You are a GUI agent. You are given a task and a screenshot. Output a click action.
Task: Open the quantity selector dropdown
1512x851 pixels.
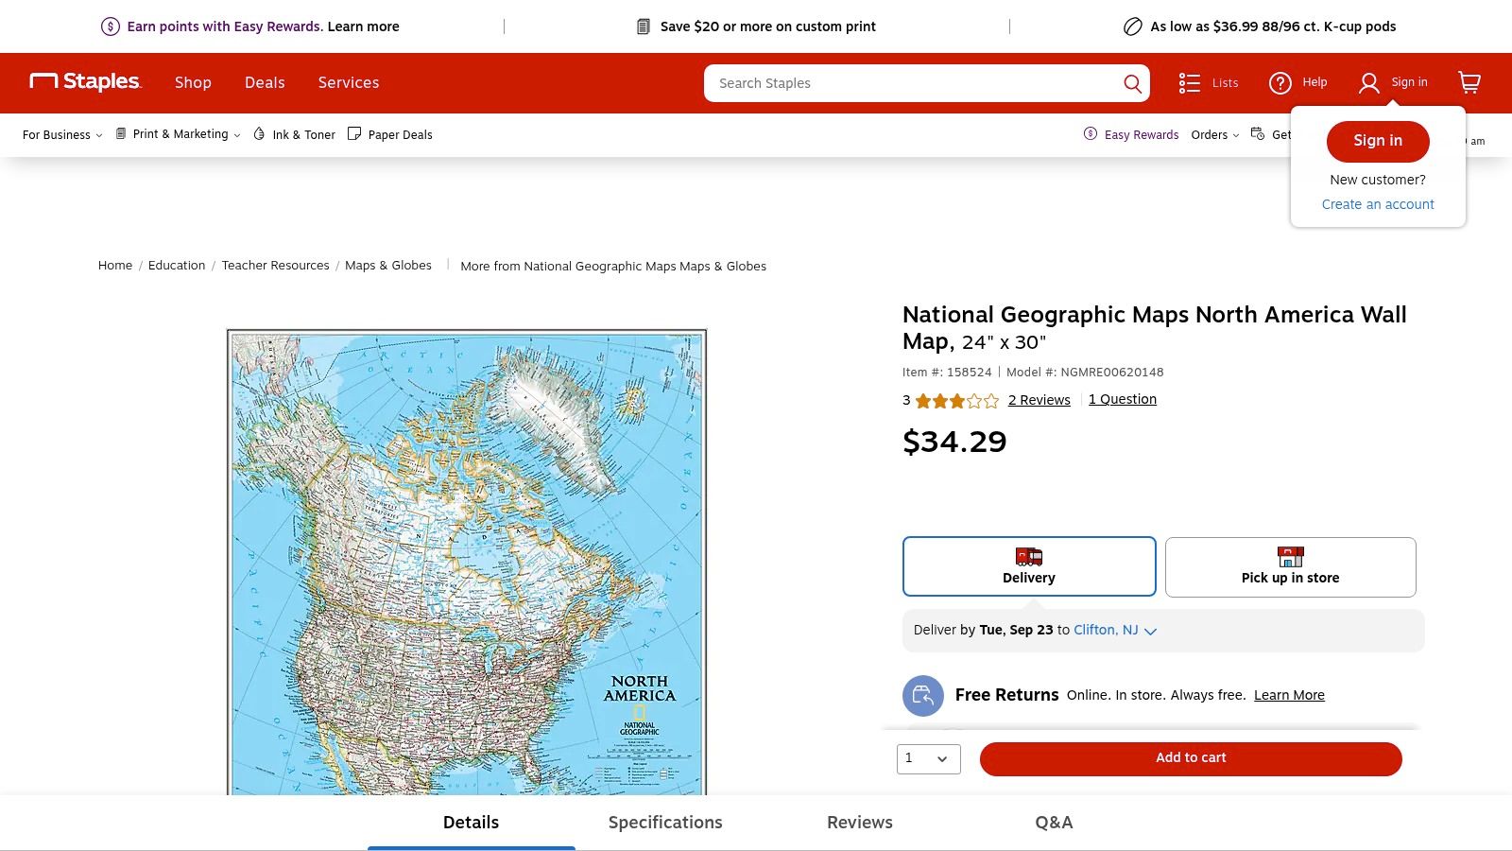tap(928, 758)
